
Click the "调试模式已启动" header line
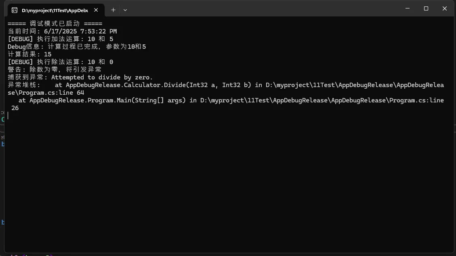pyautogui.click(x=55, y=24)
